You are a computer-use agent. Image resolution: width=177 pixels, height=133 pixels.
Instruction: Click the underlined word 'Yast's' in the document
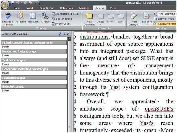(x=147, y=123)
